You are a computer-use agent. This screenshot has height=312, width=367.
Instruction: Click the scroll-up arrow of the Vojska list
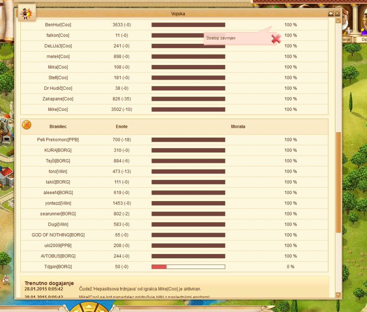(x=338, y=21)
